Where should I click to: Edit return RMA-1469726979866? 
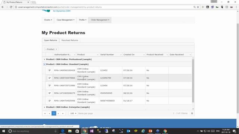pos(49,78)
